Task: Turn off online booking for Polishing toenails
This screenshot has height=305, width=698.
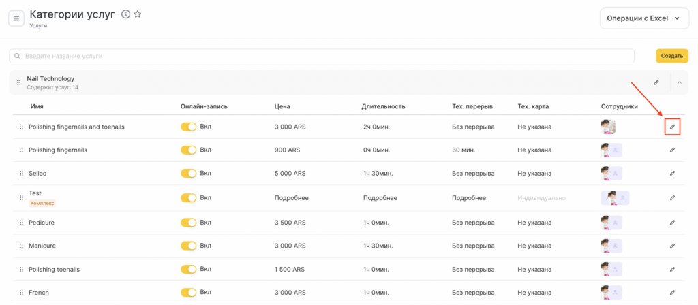Action: pos(188,269)
